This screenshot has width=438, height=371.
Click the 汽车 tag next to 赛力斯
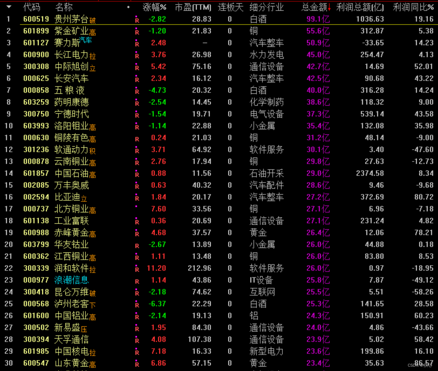(86, 40)
